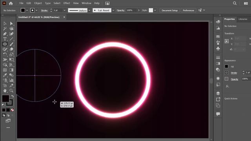Image resolution: width=251 pixels, height=141 pixels.
Task: Click the search magnifier icon top right
Action: pos(235,3)
